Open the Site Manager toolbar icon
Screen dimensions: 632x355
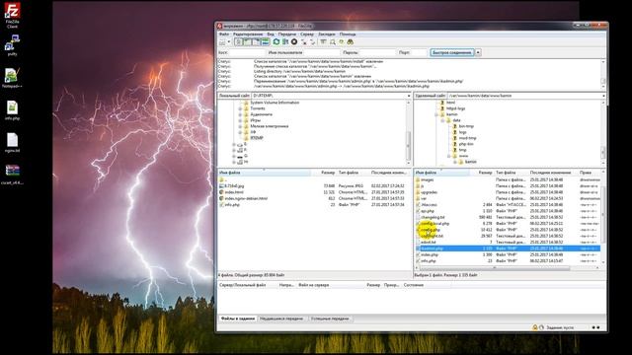(x=222, y=42)
